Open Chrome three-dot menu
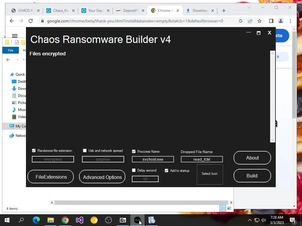Viewport: 302px width, 226px height. (290, 21)
